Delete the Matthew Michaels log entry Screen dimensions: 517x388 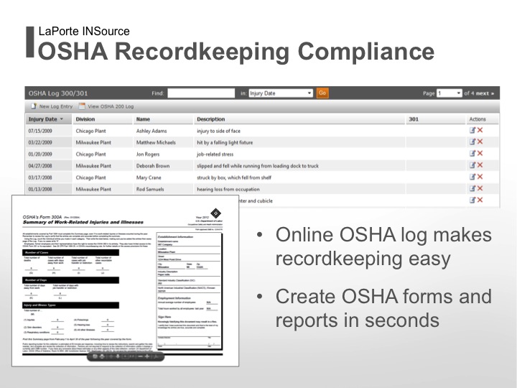pos(480,142)
